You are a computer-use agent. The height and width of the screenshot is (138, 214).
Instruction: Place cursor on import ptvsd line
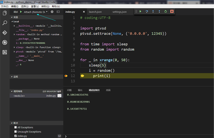tap(93, 28)
